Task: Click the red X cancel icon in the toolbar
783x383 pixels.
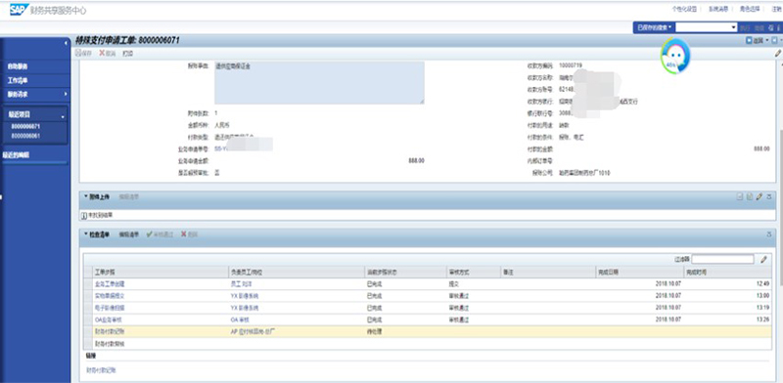Action: coord(102,53)
